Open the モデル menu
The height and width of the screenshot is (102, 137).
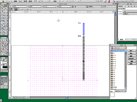point(41,1)
